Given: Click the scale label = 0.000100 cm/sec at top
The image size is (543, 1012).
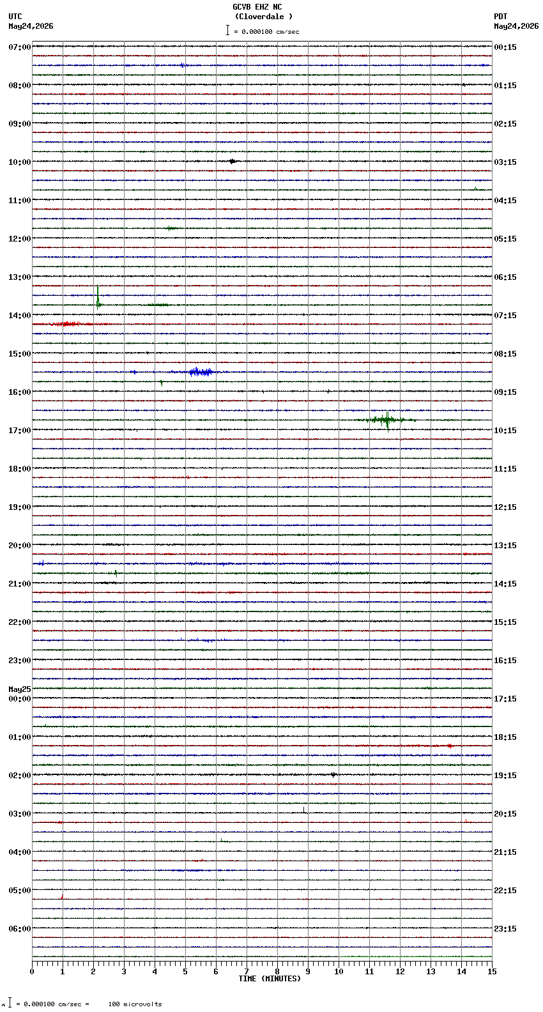Looking at the screenshot, I should [266, 31].
